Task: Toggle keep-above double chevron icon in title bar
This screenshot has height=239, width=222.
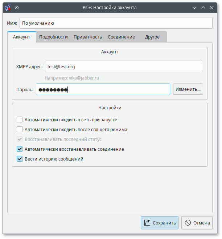Action: pyautogui.click(x=17, y=7)
